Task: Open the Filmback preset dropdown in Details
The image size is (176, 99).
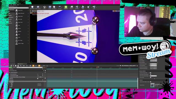Action: click(153, 59)
